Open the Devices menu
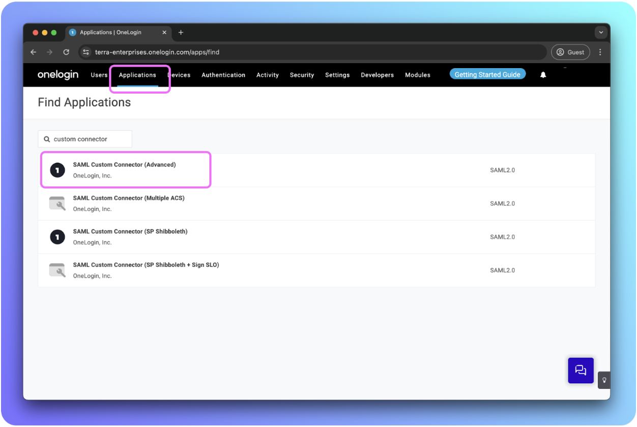This screenshot has height=427, width=637. 179,75
